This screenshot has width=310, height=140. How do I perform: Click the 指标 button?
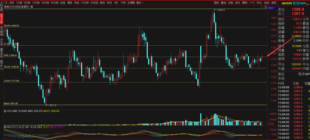click(x=216, y=3)
